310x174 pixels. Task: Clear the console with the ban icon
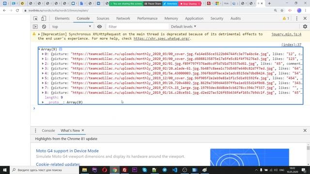[44, 27]
